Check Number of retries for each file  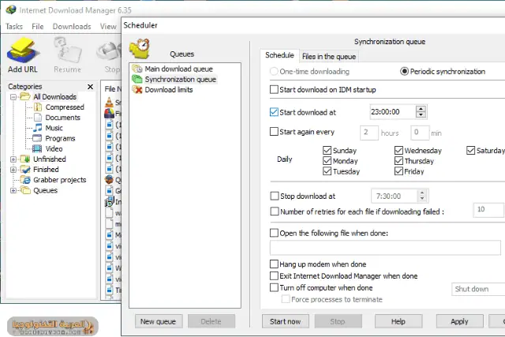point(275,212)
